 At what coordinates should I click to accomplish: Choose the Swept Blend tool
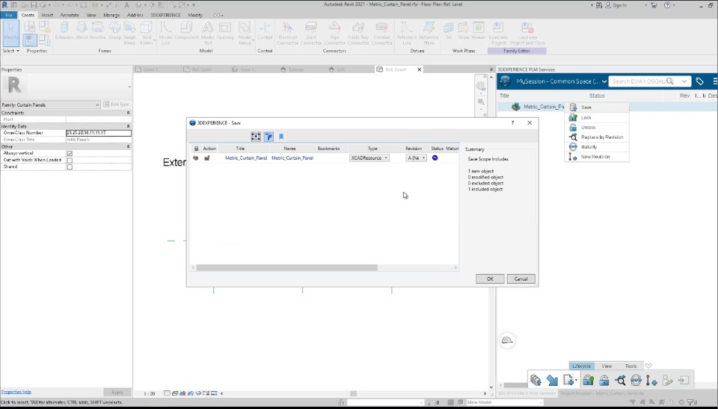(129, 33)
